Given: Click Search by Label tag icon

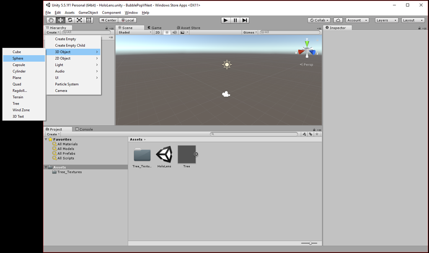Looking at the screenshot, I should click(310, 134).
